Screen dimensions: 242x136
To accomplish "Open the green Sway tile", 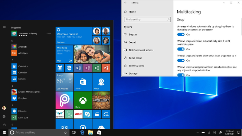I will click(x=69, y=114).
